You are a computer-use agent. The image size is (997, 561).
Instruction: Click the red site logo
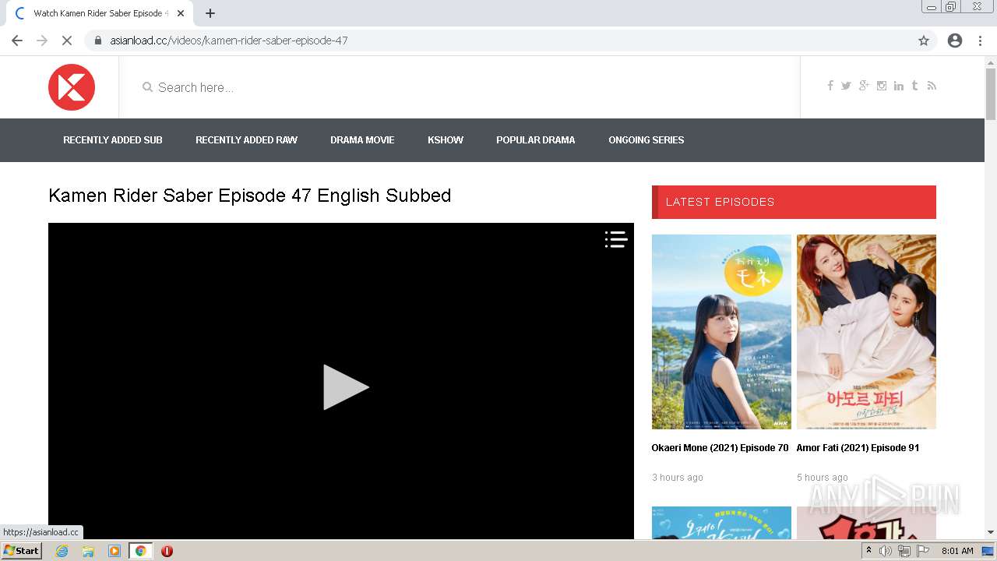(72, 87)
